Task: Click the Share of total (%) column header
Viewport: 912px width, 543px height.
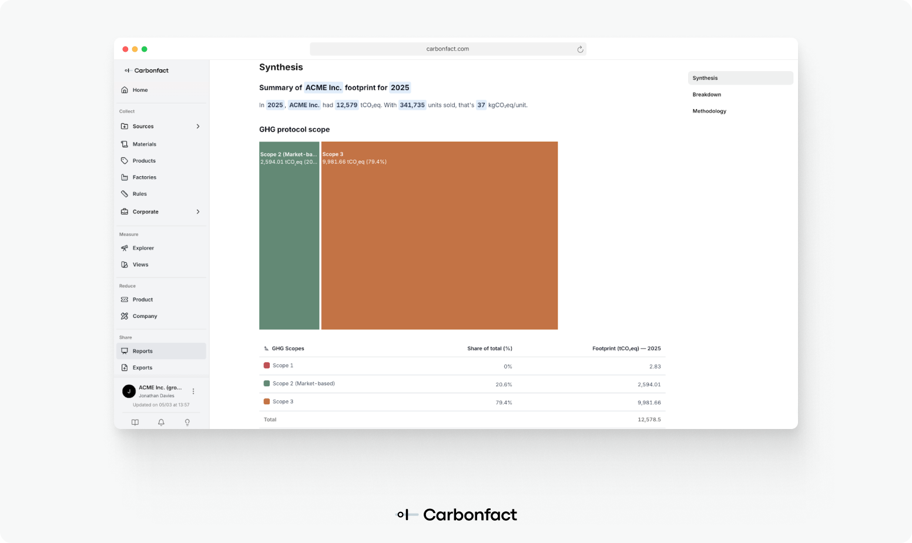Action: (x=489, y=348)
